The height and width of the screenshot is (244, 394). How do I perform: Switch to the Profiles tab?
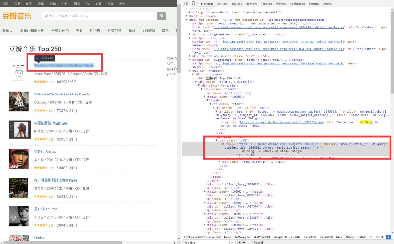coord(281,4)
